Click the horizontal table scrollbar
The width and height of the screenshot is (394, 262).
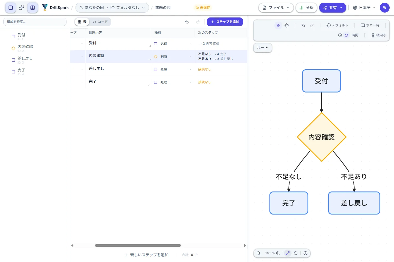point(138,245)
